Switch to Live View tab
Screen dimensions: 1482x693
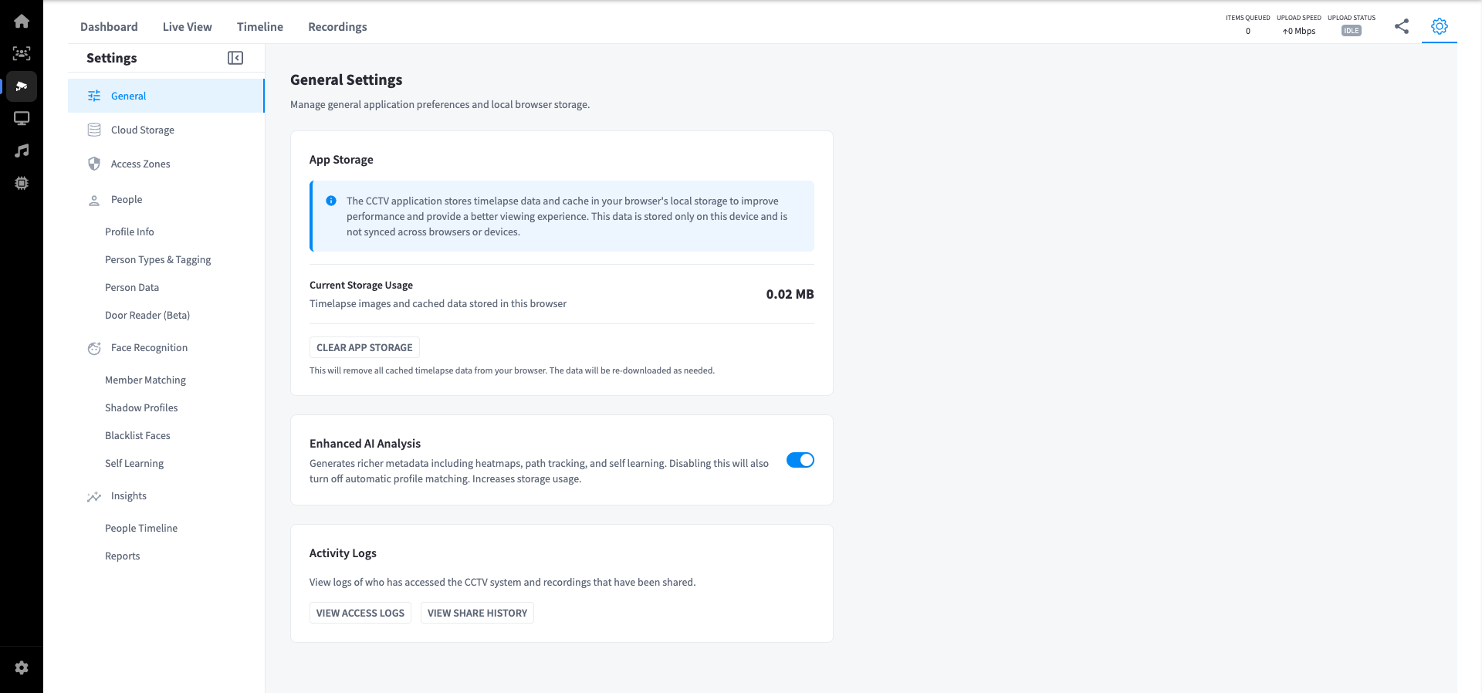pyautogui.click(x=188, y=26)
